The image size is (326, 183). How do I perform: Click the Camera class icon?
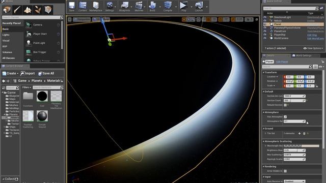[x=29, y=25]
